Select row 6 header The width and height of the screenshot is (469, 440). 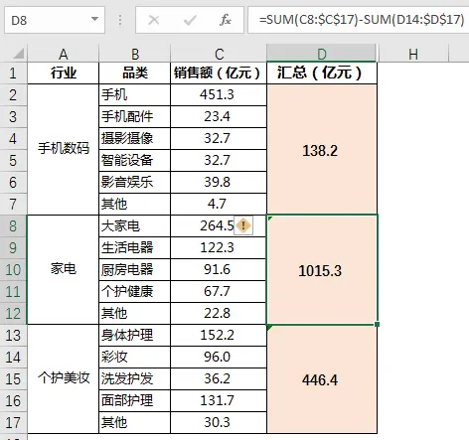[13, 183]
